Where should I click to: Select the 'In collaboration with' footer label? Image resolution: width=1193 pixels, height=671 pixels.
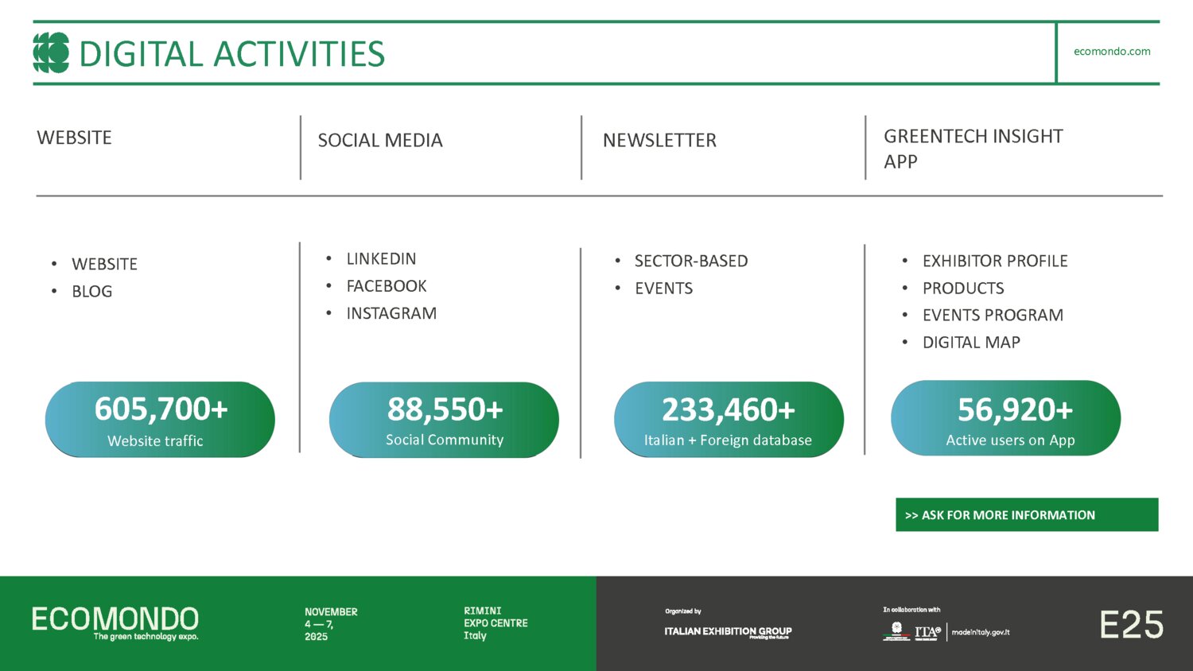[911, 610]
